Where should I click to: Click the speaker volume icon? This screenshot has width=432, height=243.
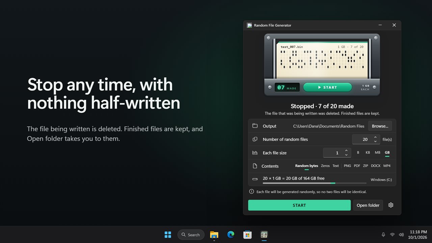pyautogui.click(x=401, y=235)
